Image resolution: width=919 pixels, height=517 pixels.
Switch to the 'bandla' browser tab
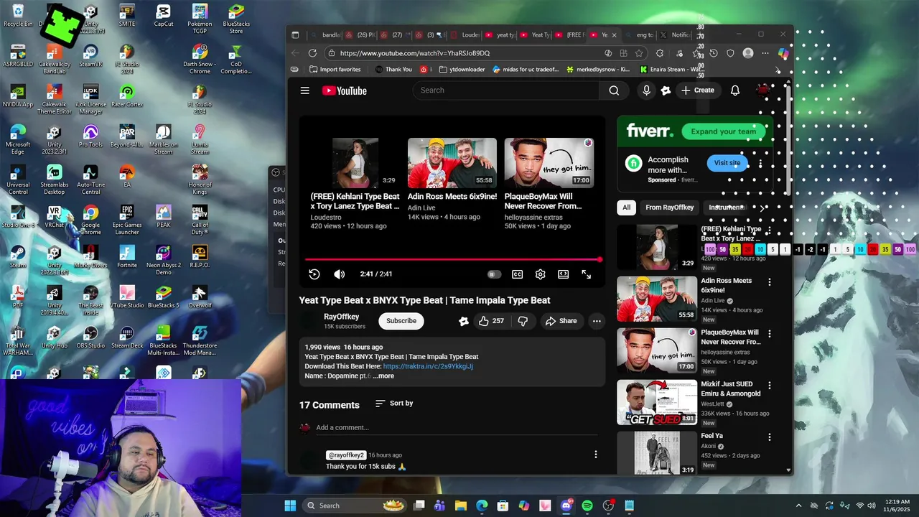tap(325, 34)
